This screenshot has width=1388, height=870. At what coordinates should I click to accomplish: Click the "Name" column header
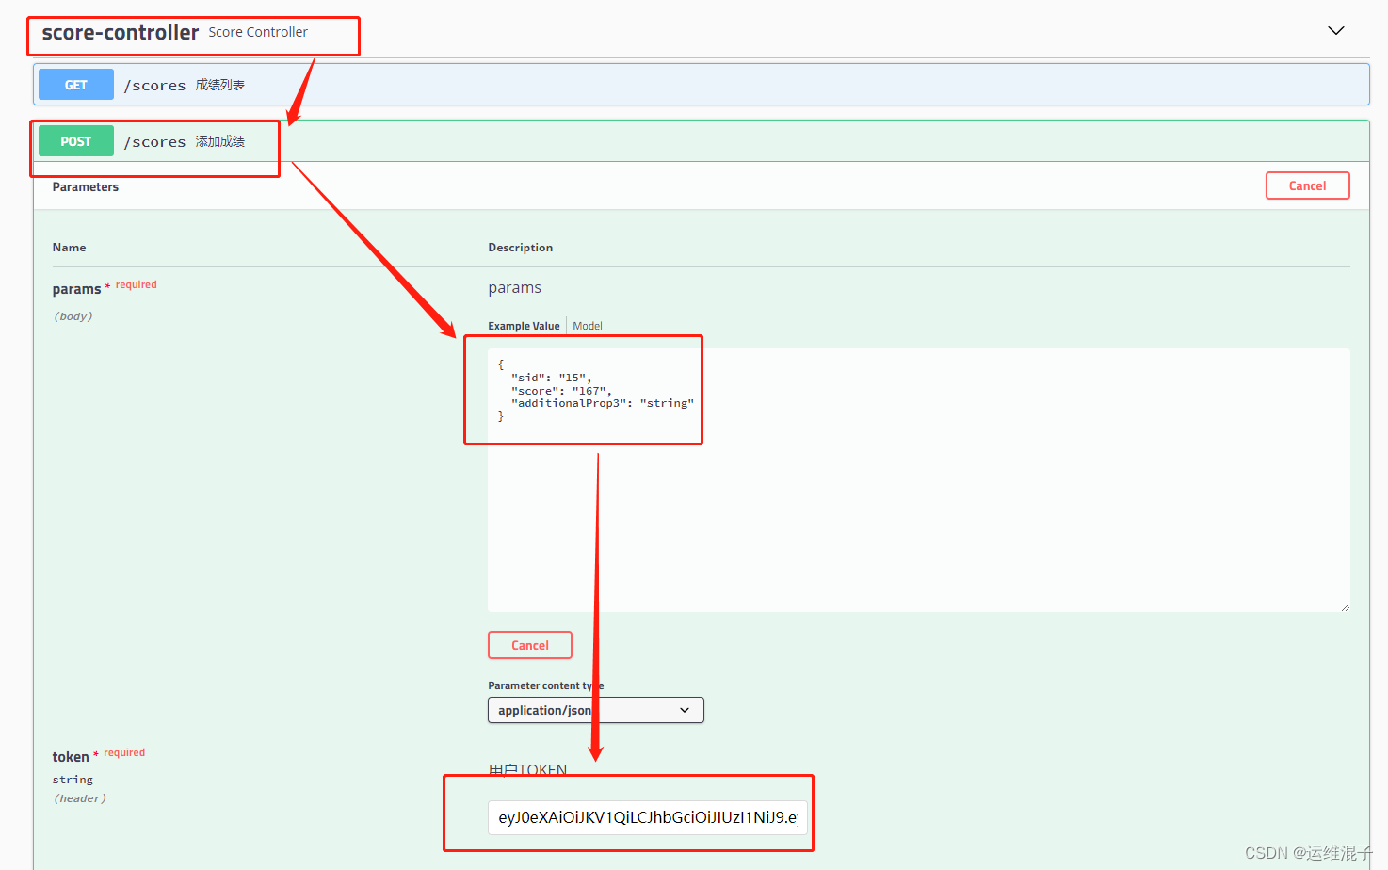coord(69,248)
